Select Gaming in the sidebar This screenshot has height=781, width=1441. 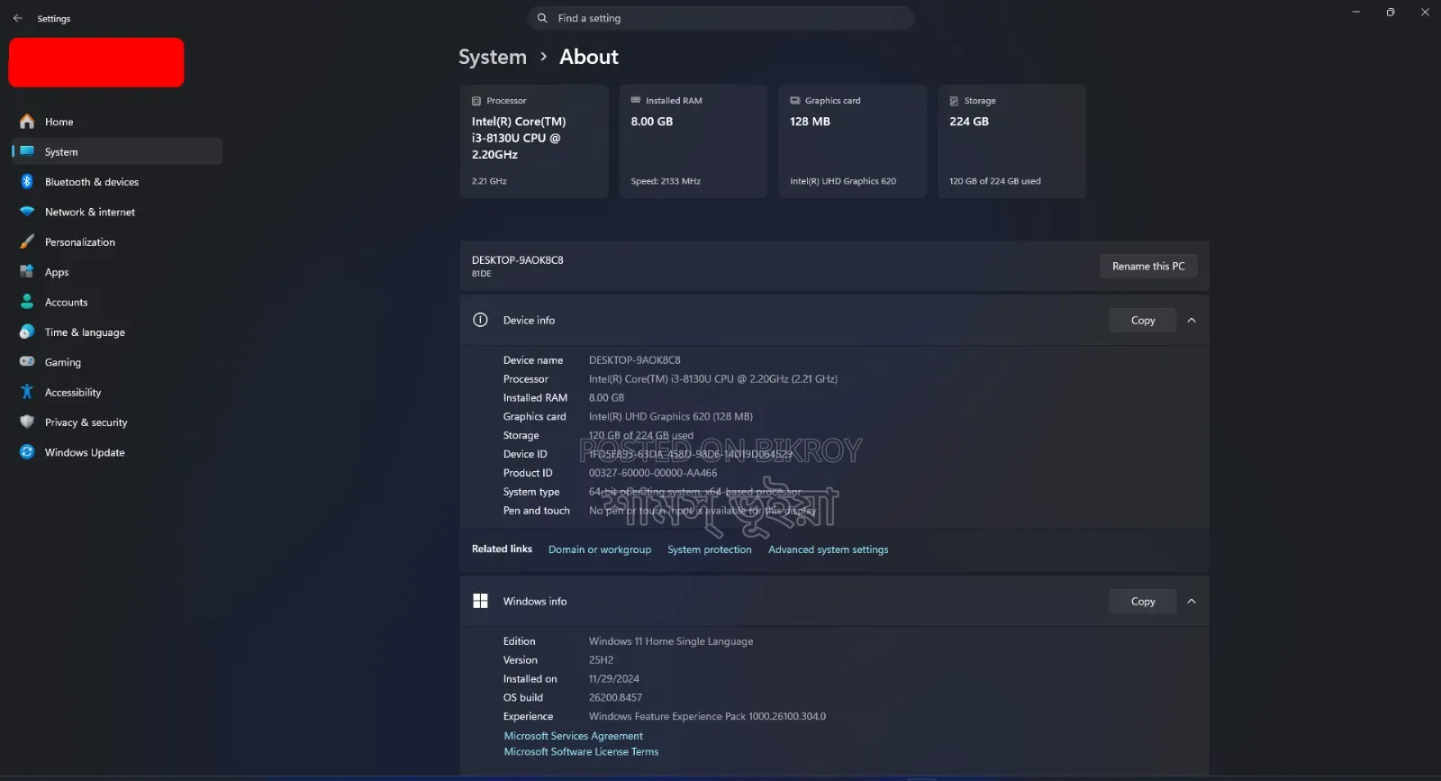coord(117,362)
